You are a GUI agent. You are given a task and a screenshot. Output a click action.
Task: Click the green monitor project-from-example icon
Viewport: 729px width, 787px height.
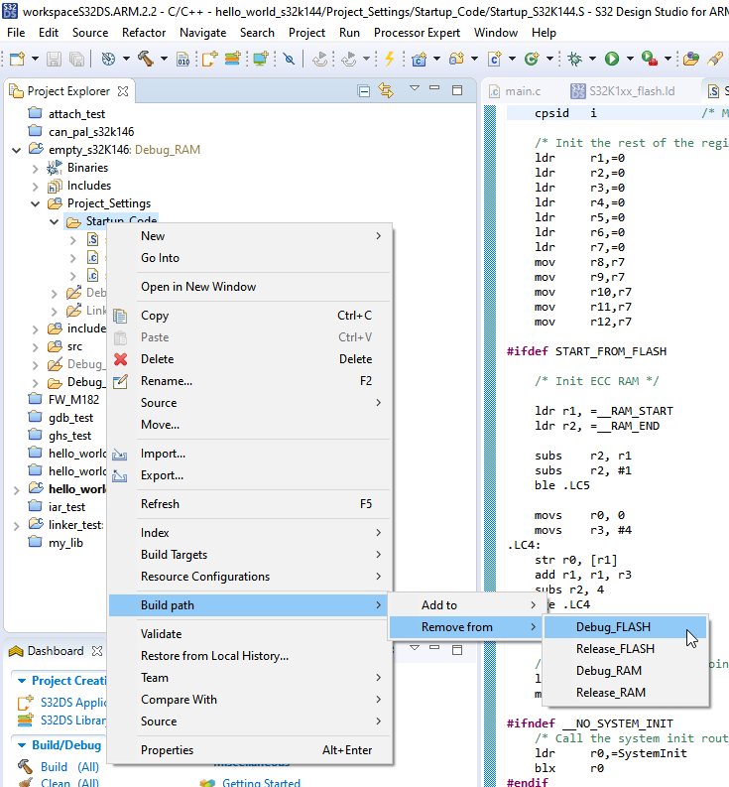pyautogui.click(x=261, y=59)
